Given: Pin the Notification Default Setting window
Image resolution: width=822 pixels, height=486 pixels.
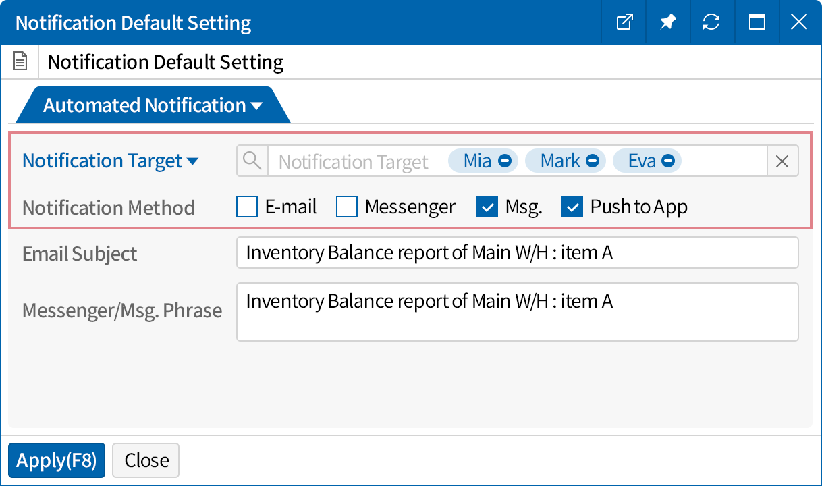Looking at the screenshot, I should (x=667, y=22).
